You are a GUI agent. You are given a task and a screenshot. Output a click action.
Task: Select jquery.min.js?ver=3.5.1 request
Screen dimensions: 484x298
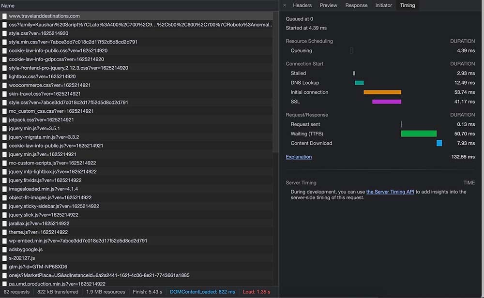pos(136,128)
